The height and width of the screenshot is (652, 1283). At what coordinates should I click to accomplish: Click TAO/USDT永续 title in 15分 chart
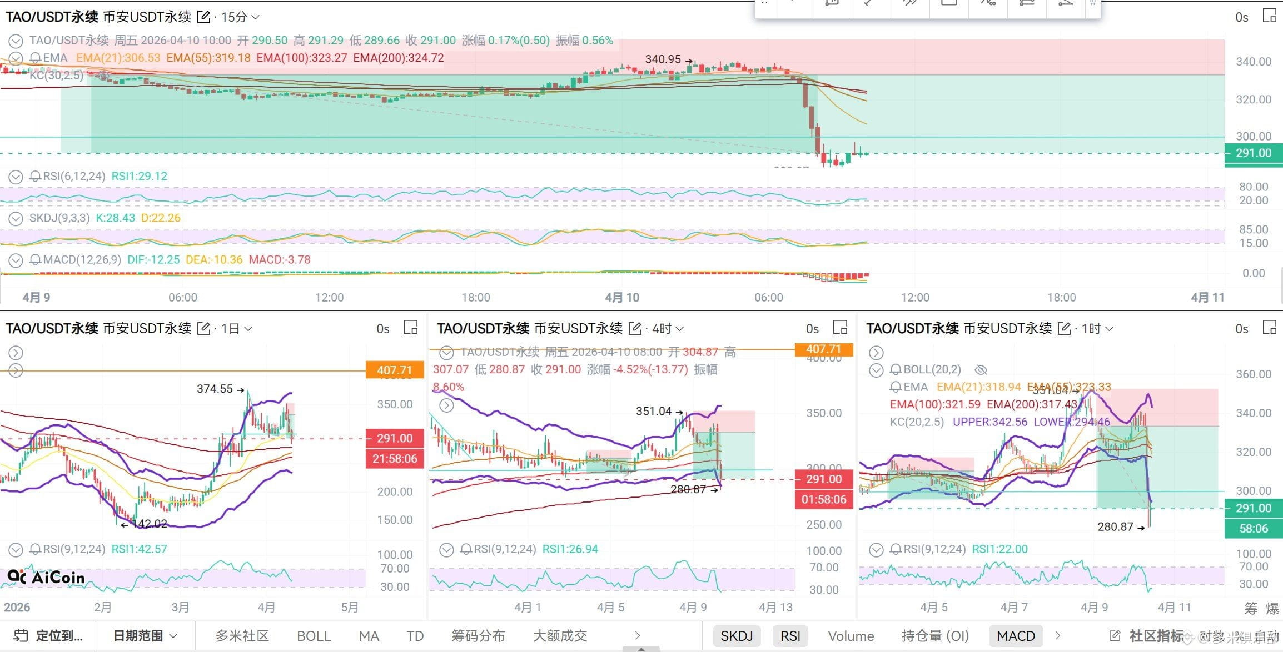click(x=52, y=17)
